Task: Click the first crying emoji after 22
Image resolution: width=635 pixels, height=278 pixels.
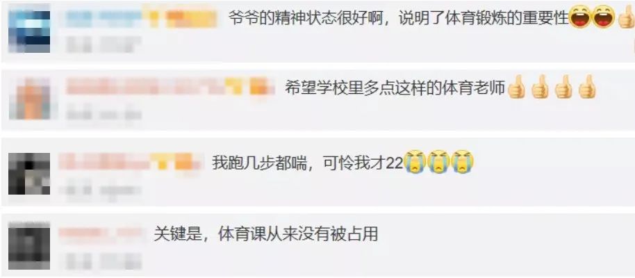Action: [x=415, y=162]
